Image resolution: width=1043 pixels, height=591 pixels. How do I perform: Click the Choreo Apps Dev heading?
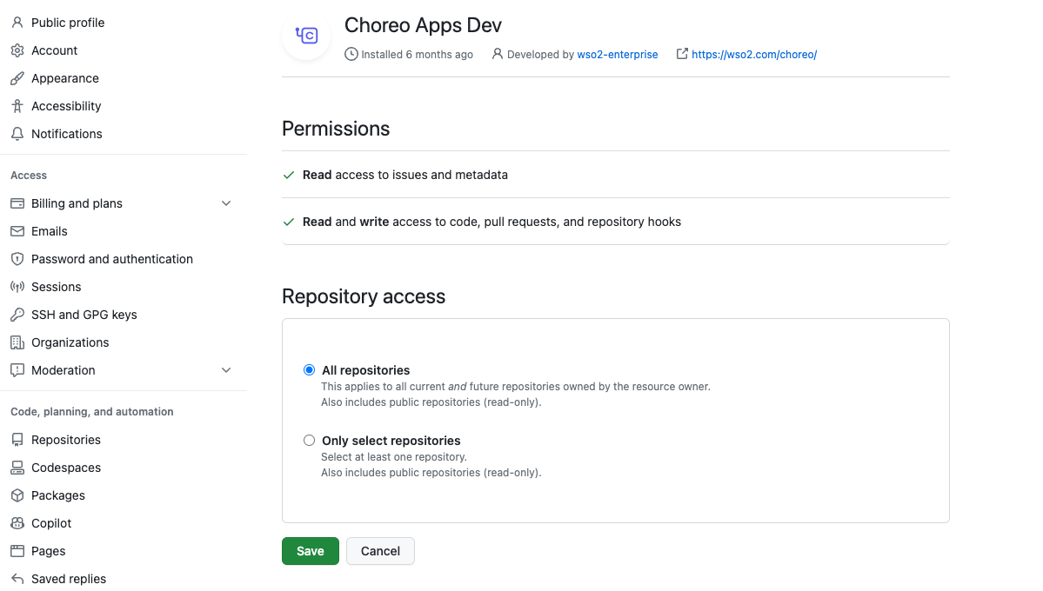point(423,25)
